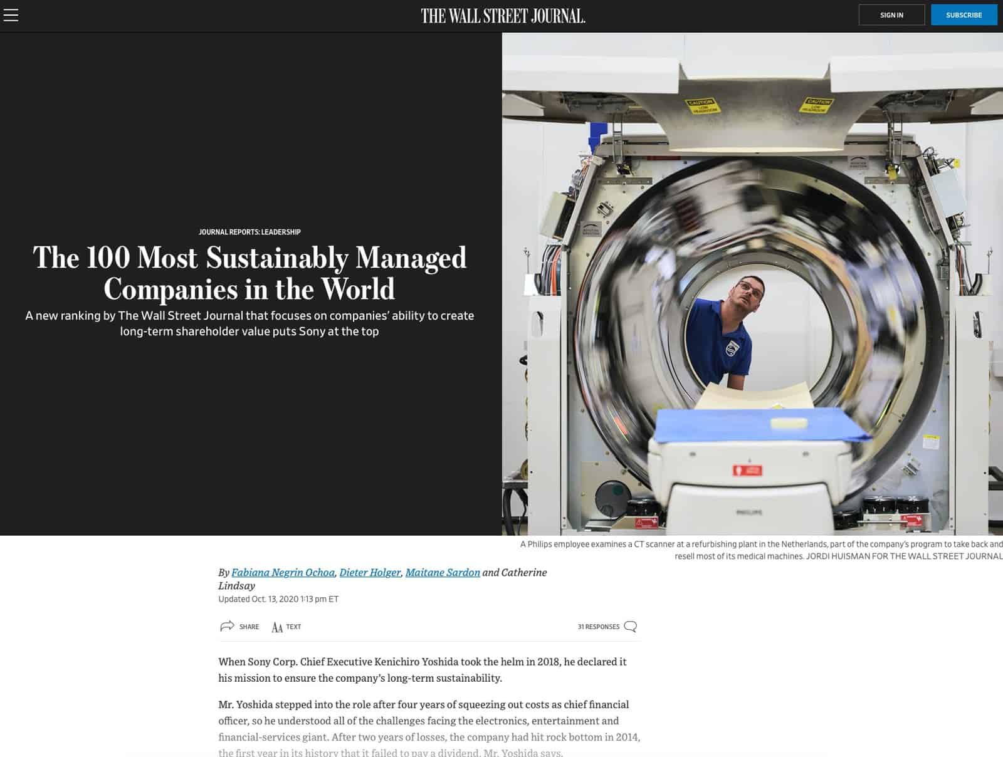
Task: Click the AA text size icon
Action: point(277,627)
